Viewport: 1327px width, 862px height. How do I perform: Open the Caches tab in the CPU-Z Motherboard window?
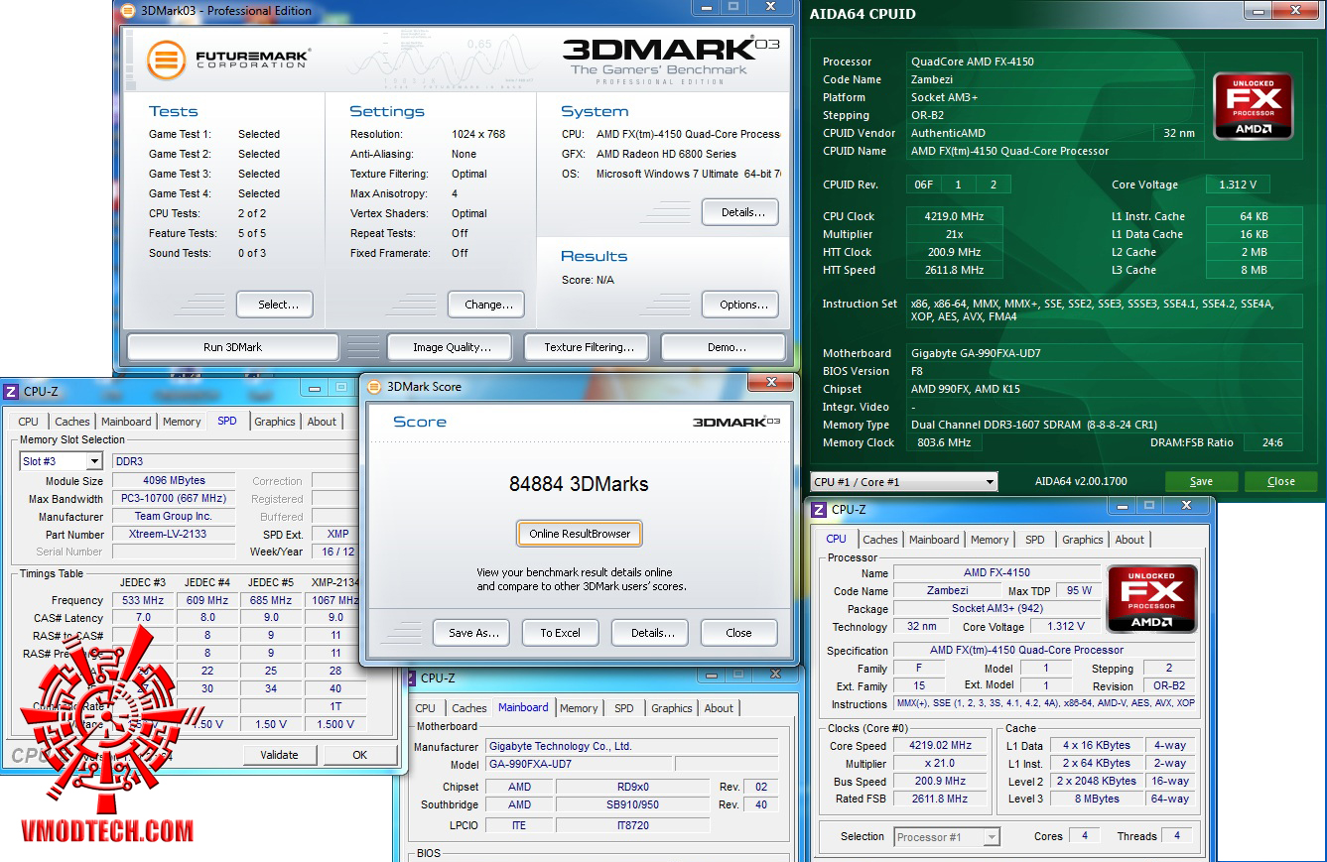pos(469,708)
